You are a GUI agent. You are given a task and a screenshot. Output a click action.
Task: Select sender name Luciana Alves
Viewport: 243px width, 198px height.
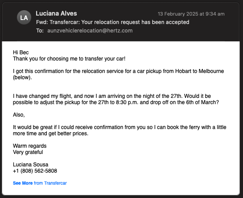[56, 13]
